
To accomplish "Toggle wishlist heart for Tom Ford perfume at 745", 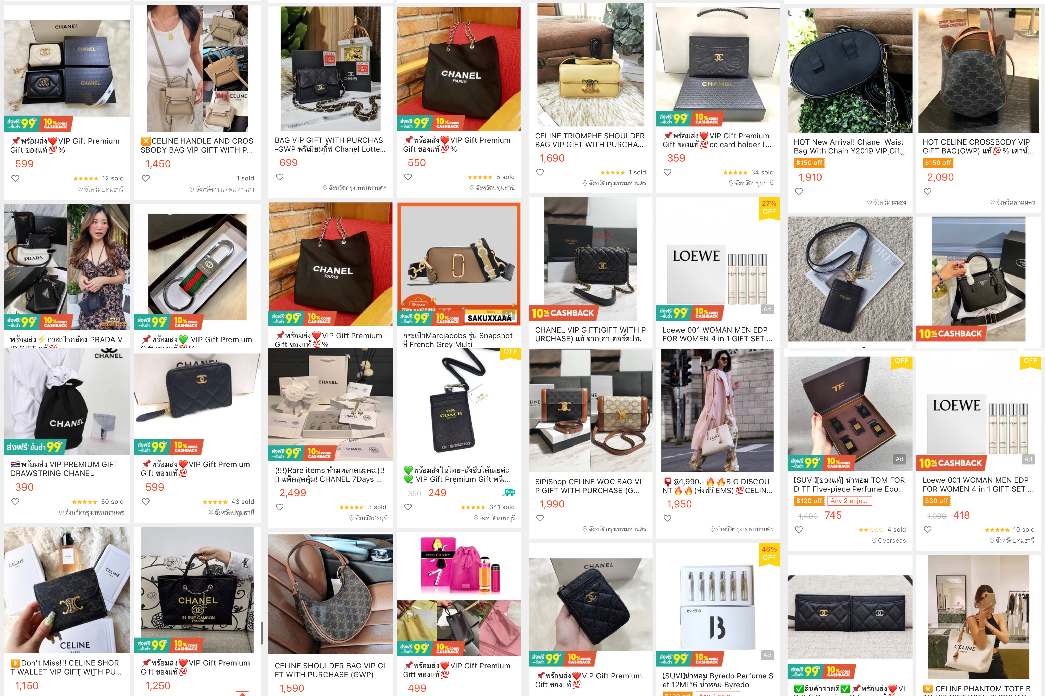I will (799, 530).
